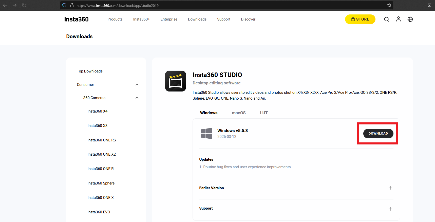Open Insta360 Sphere downloads
This screenshot has width=435, height=222.
(101, 183)
